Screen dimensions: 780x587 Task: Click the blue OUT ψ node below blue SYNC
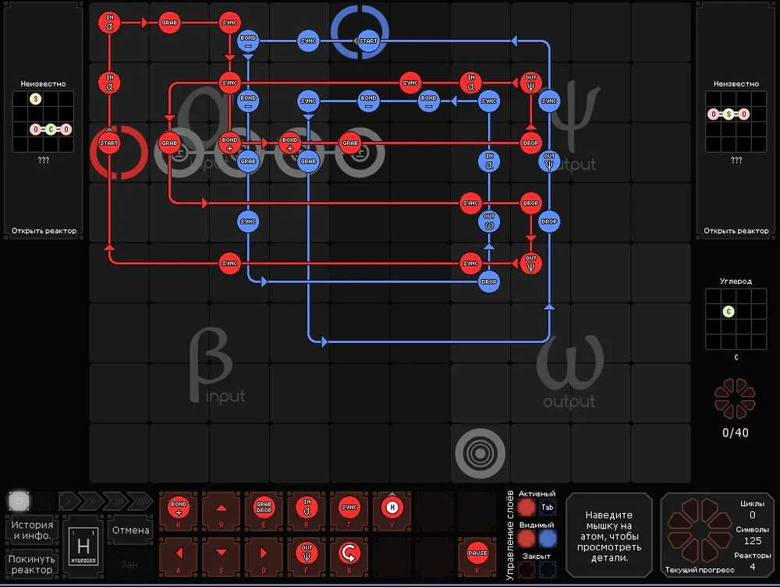(548, 161)
